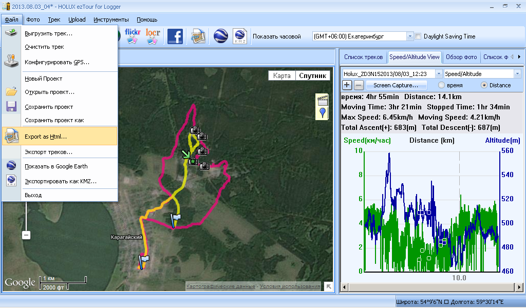Viewport: 526px width, 308px height.
Task: Click chart scrollbar left arrow
Action: [x=344, y=287]
